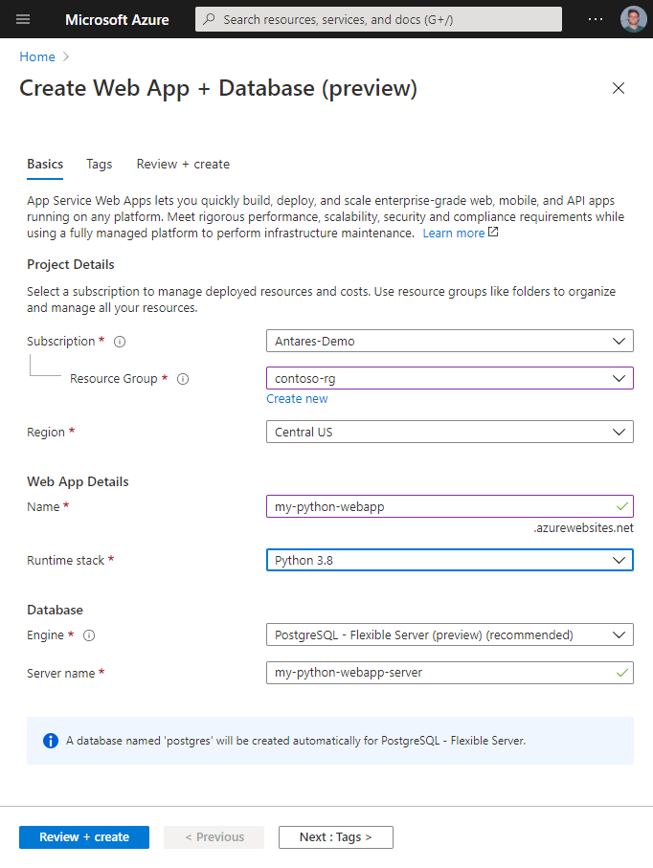The height and width of the screenshot is (868, 653).
Task: Click the Subscription info icon
Action: point(120,342)
